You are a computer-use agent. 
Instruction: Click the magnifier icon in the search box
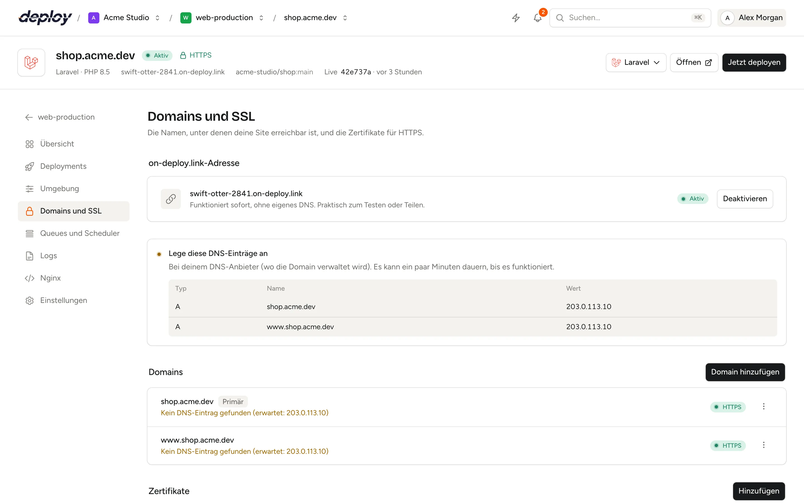(560, 18)
